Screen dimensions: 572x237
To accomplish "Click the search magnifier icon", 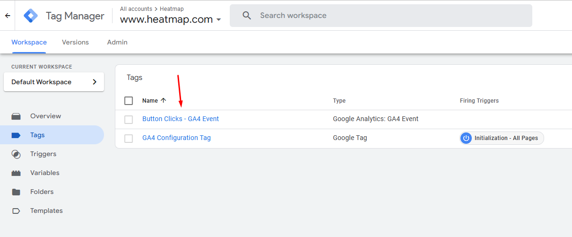I will click(247, 16).
